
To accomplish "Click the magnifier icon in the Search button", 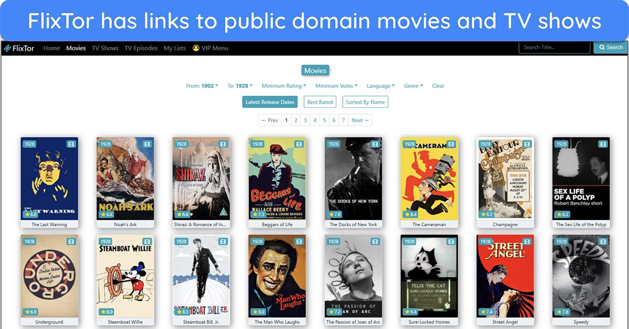I will (601, 47).
